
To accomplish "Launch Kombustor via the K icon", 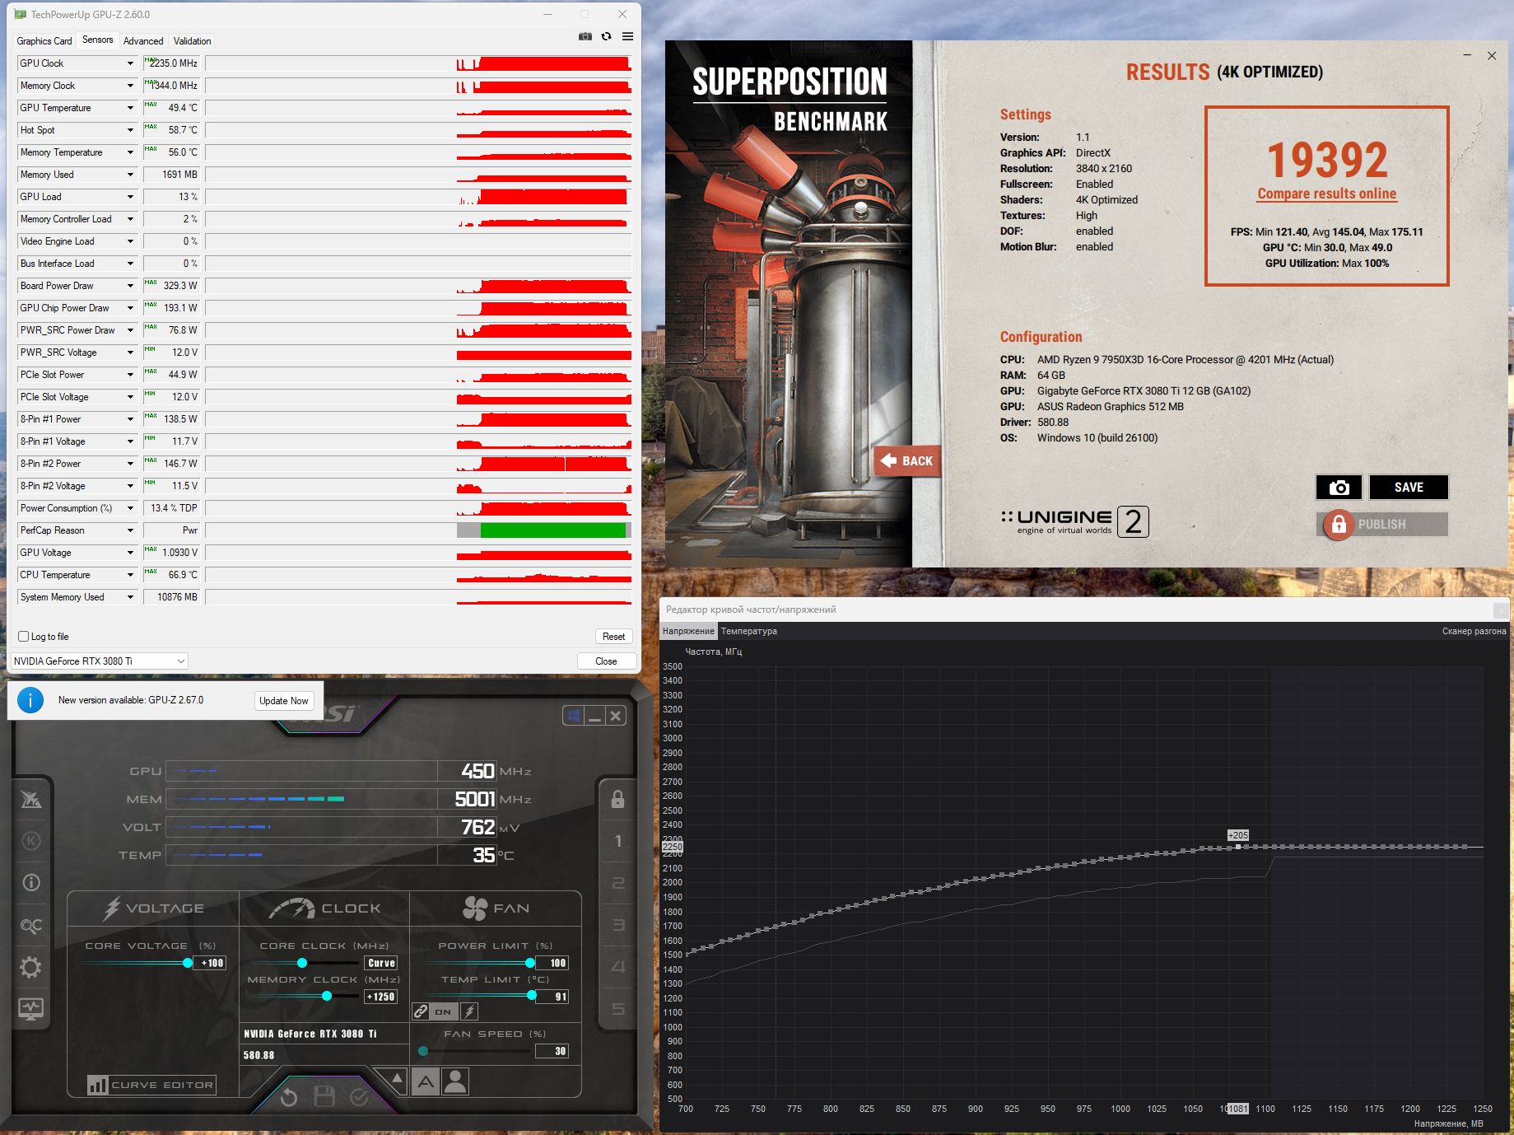I will 31,841.
